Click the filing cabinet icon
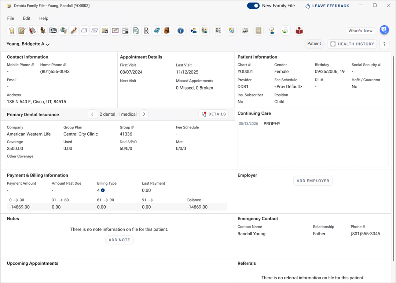The width and height of the screenshot is (396, 283). pyautogui.click(x=167, y=31)
